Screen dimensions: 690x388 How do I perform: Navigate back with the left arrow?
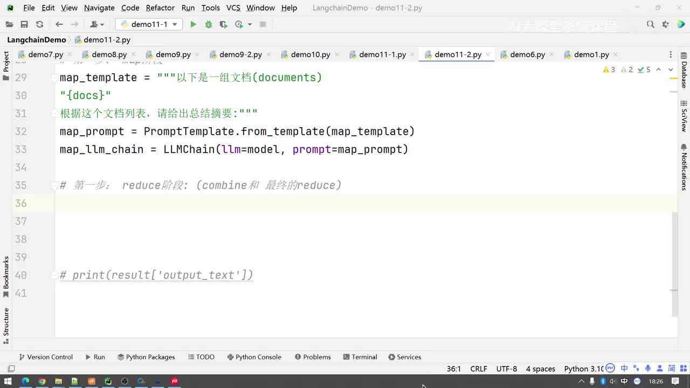click(59, 24)
